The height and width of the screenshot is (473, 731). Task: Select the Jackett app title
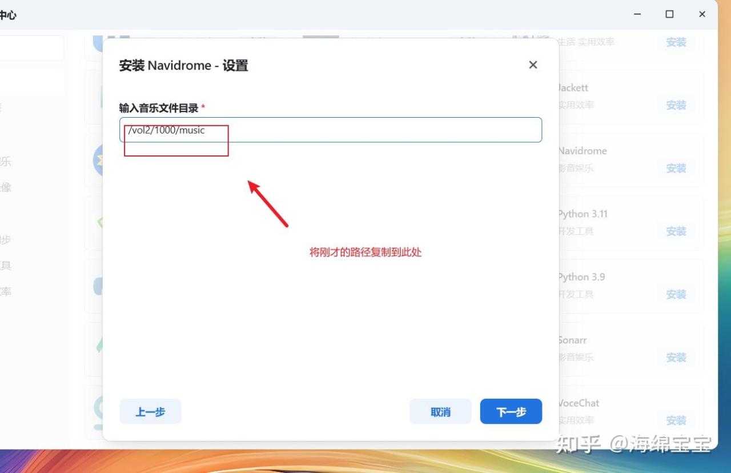(x=573, y=87)
